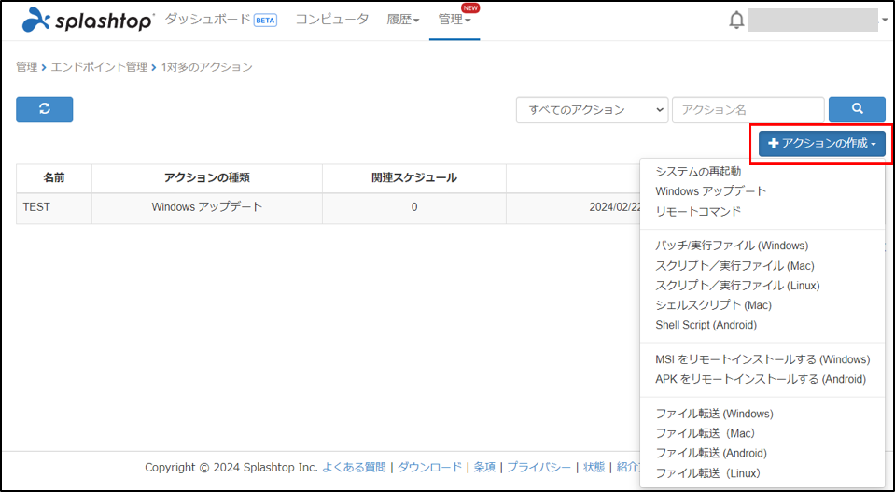
Task: Open ダッシュボード BETA page
Action: (221, 20)
